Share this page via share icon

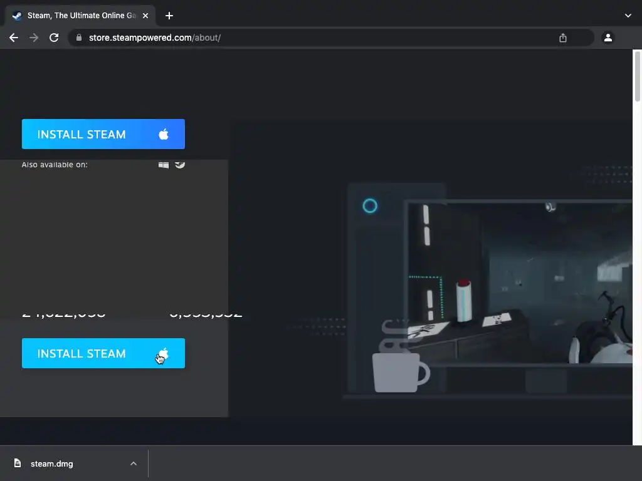[x=563, y=38]
